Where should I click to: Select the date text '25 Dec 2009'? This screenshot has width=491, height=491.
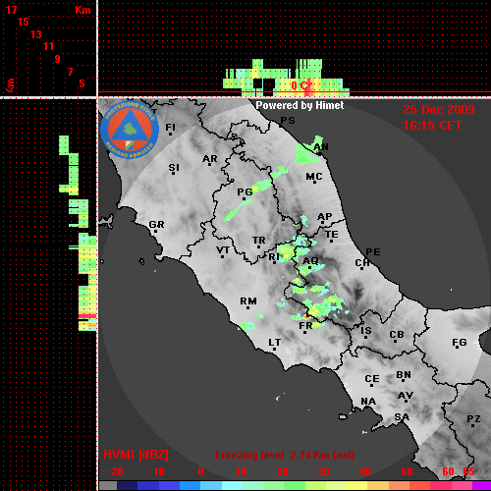(439, 110)
